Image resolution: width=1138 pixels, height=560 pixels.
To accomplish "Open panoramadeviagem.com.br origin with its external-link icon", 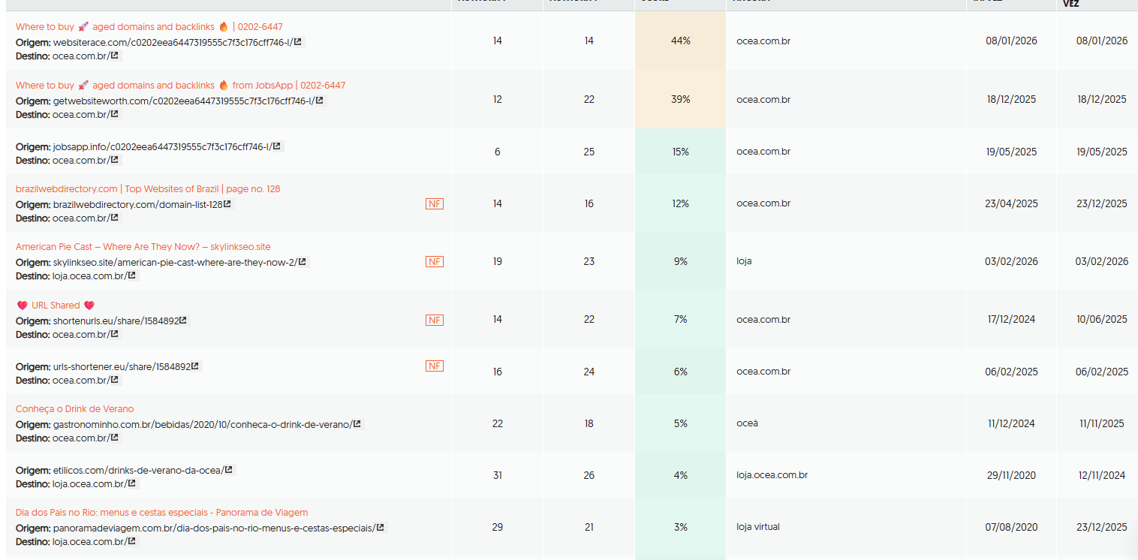I will tap(382, 526).
